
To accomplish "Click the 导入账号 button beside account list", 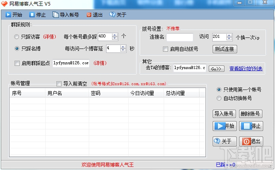I will pos(224,114).
